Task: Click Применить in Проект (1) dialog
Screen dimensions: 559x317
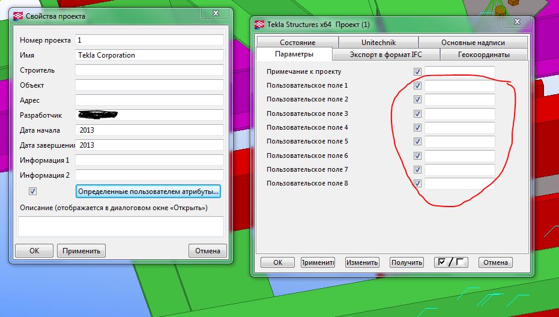Action: [318, 262]
